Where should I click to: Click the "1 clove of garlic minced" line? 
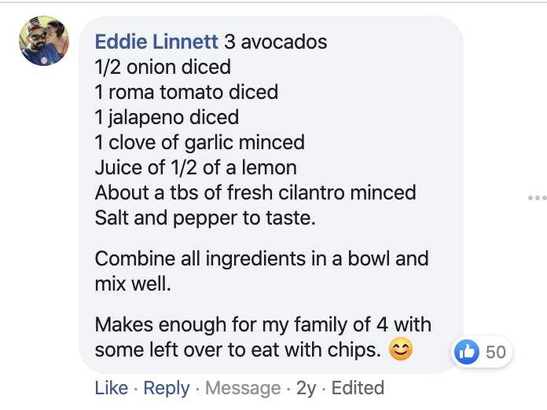[x=200, y=142]
